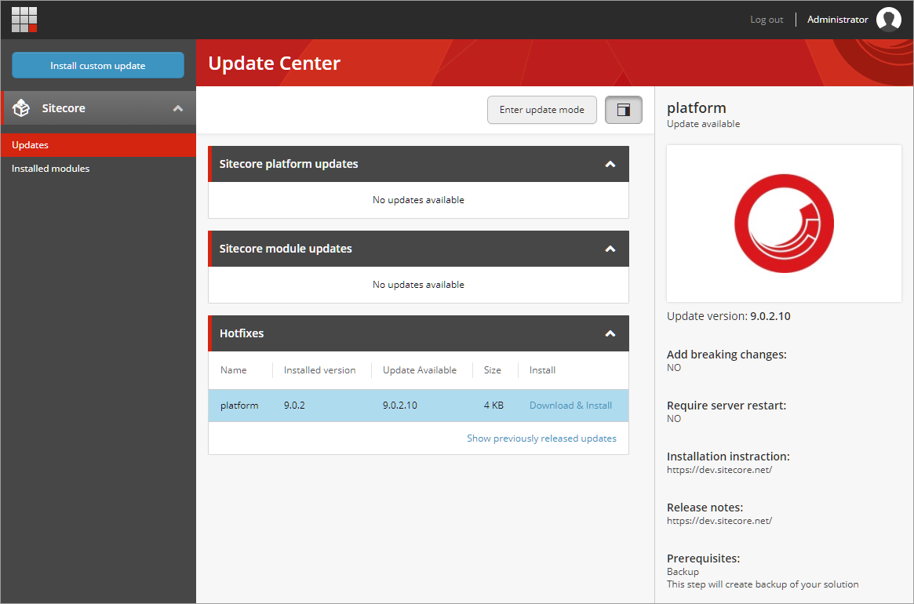Click the Administrator profile avatar
The height and width of the screenshot is (604, 914).
click(888, 20)
